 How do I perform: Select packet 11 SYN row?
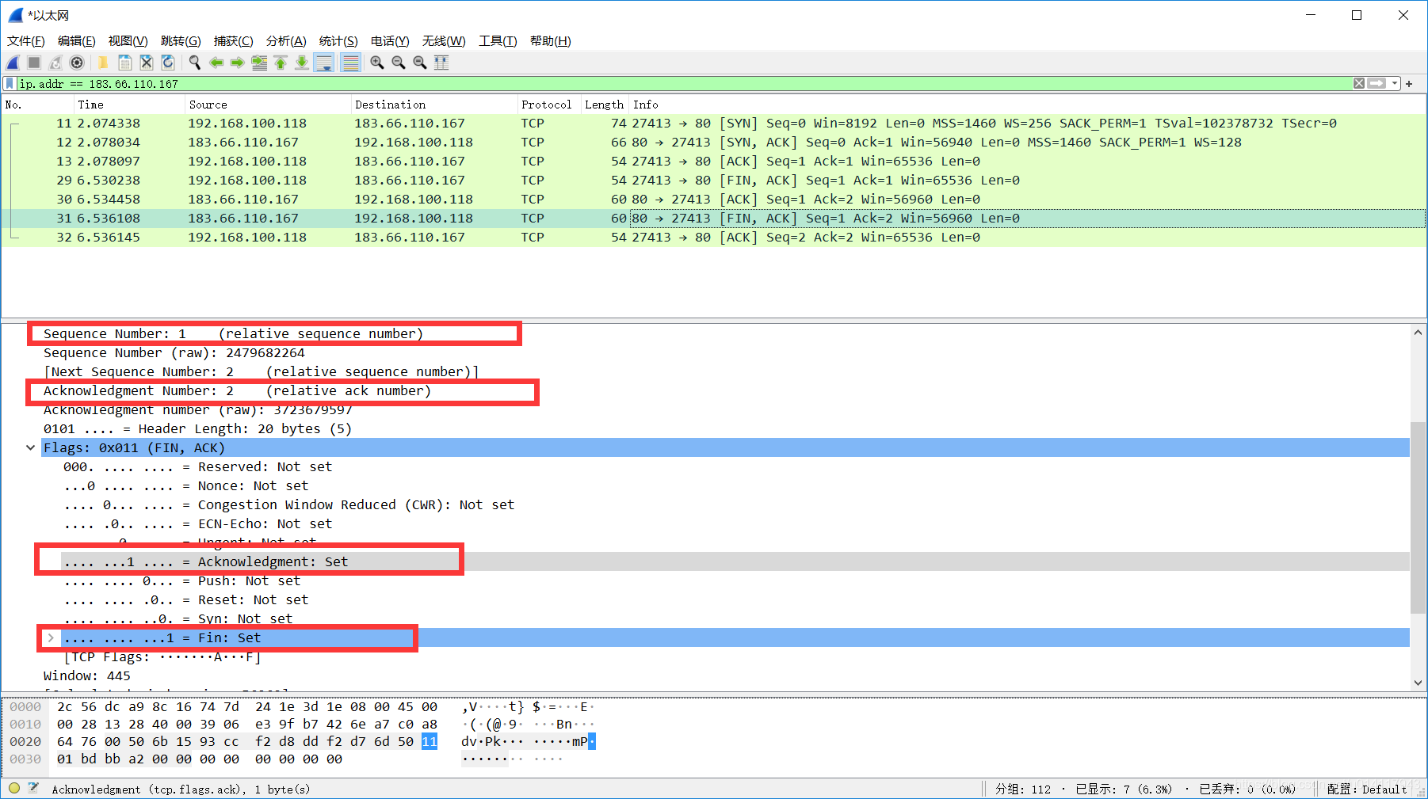coord(713,124)
